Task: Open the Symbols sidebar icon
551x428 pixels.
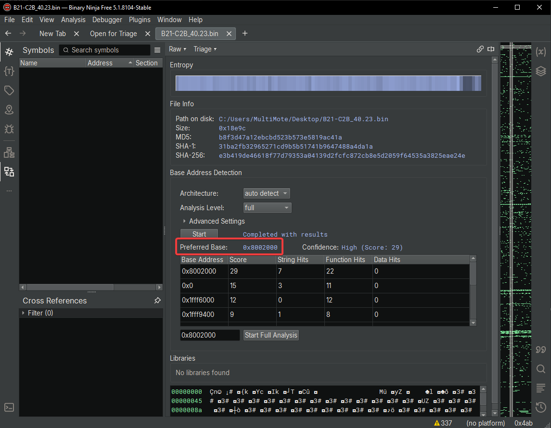Action: point(9,52)
